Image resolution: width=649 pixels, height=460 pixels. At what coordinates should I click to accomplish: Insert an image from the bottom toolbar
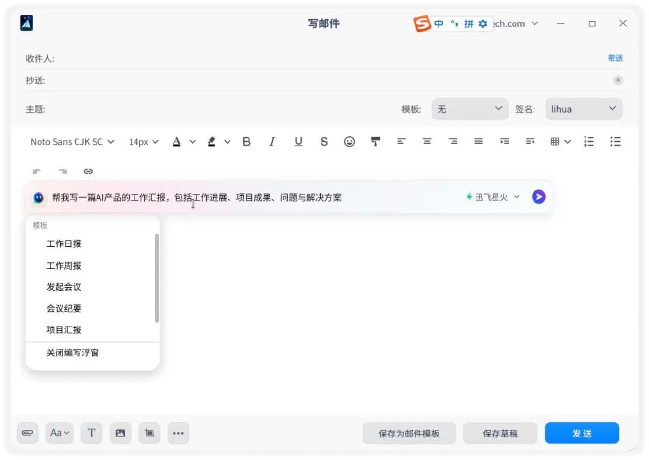pos(120,433)
